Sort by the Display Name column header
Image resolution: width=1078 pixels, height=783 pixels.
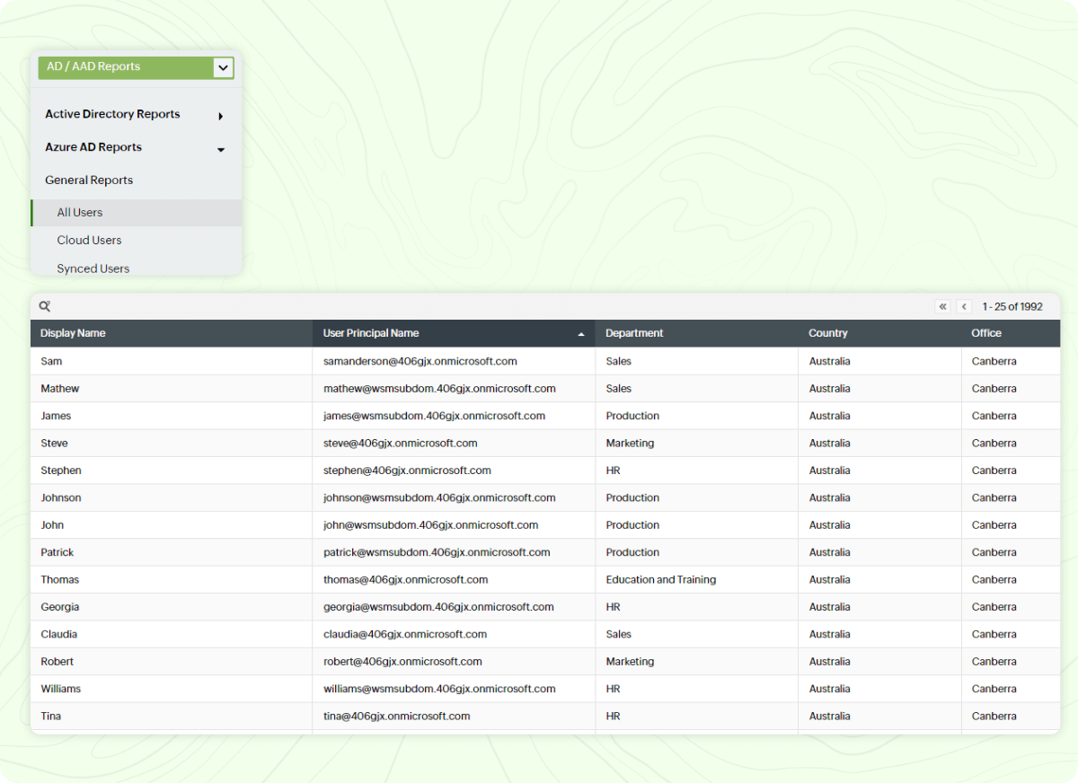[72, 333]
